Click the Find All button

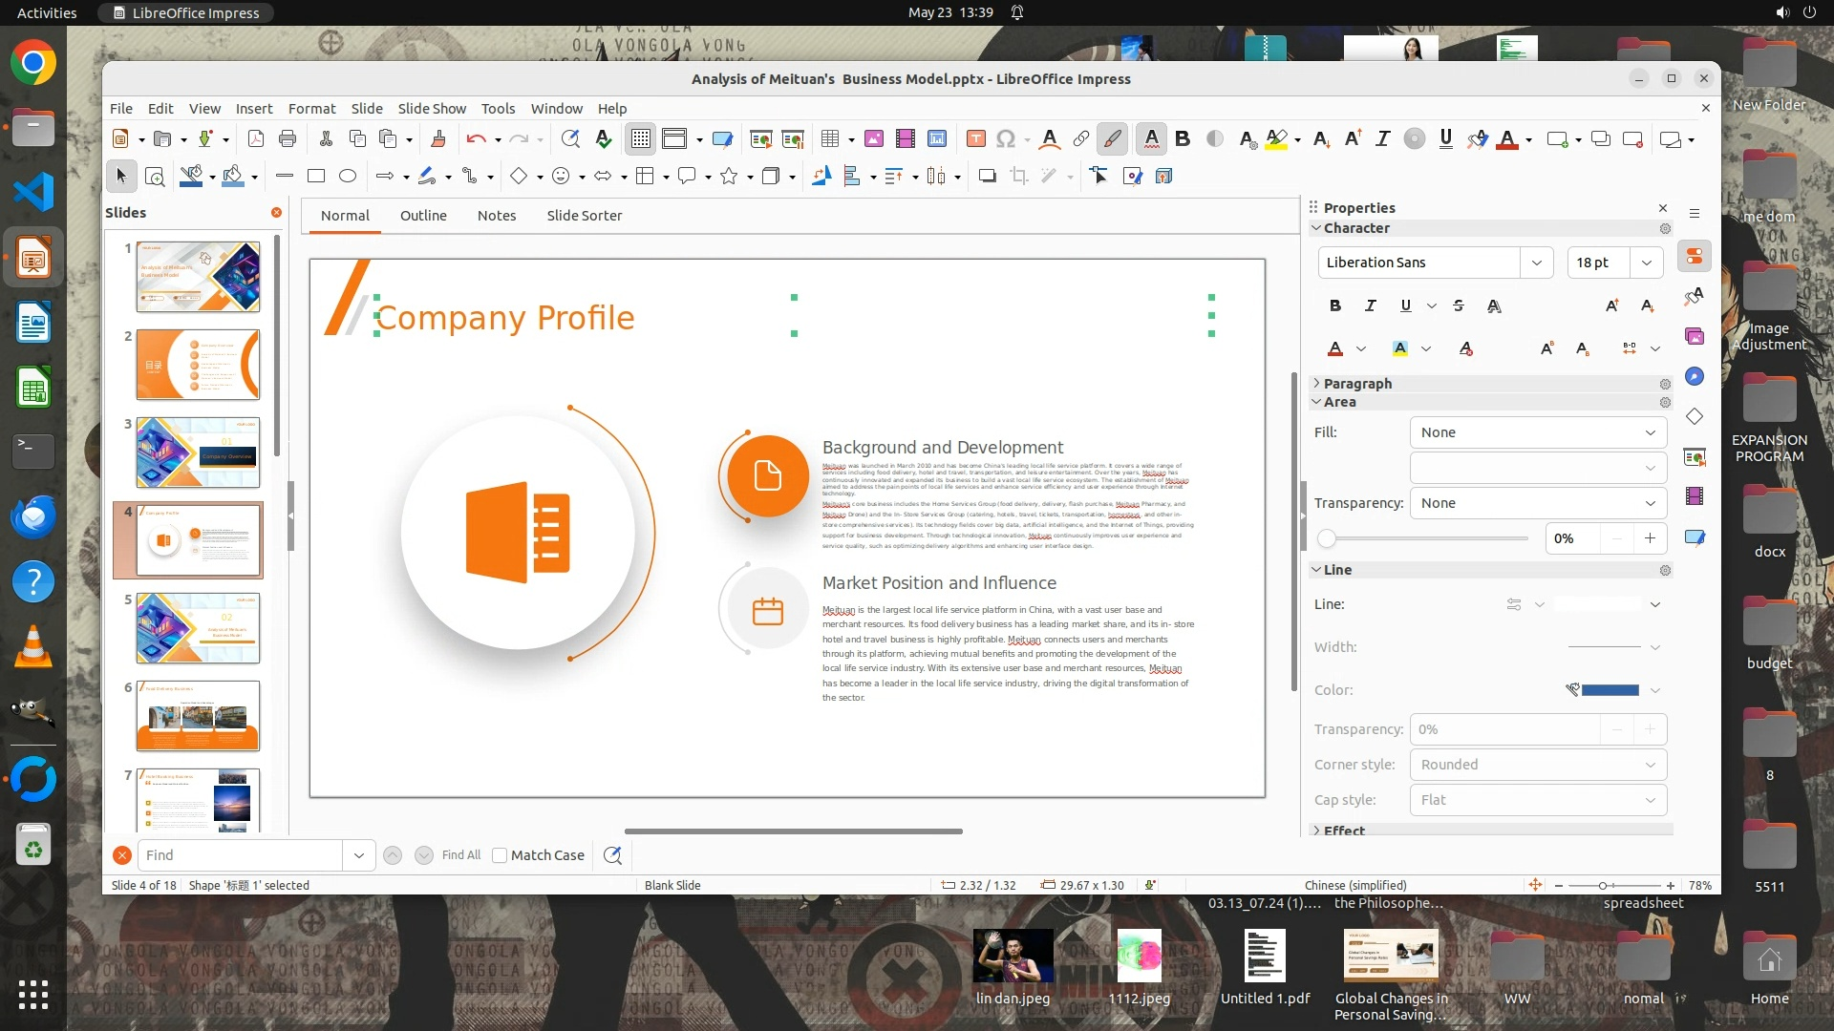461,855
